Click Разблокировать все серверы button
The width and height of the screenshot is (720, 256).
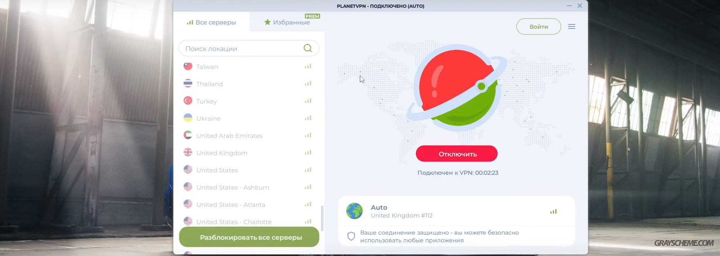tap(249, 237)
